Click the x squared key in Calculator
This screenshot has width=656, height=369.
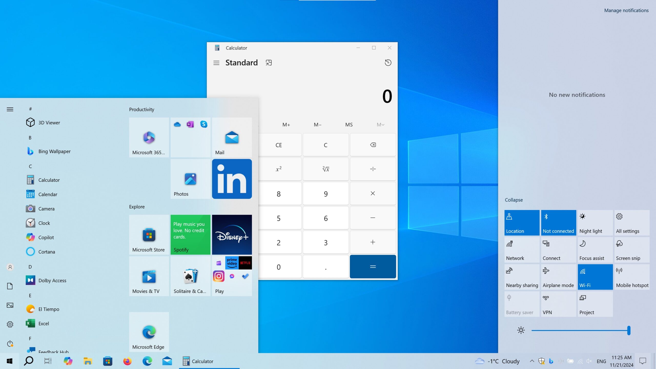click(x=279, y=169)
